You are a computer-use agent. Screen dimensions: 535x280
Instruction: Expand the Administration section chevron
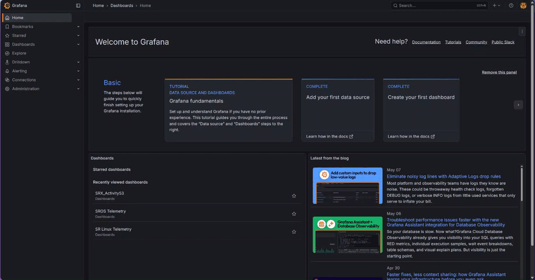(x=78, y=89)
